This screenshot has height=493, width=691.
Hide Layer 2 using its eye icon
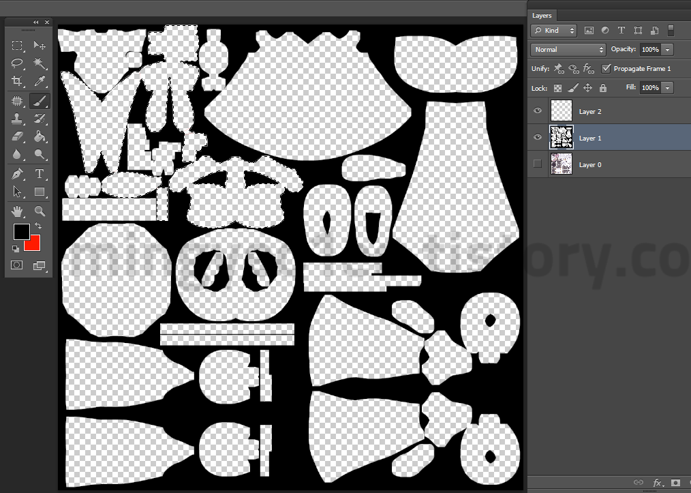click(538, 110)
